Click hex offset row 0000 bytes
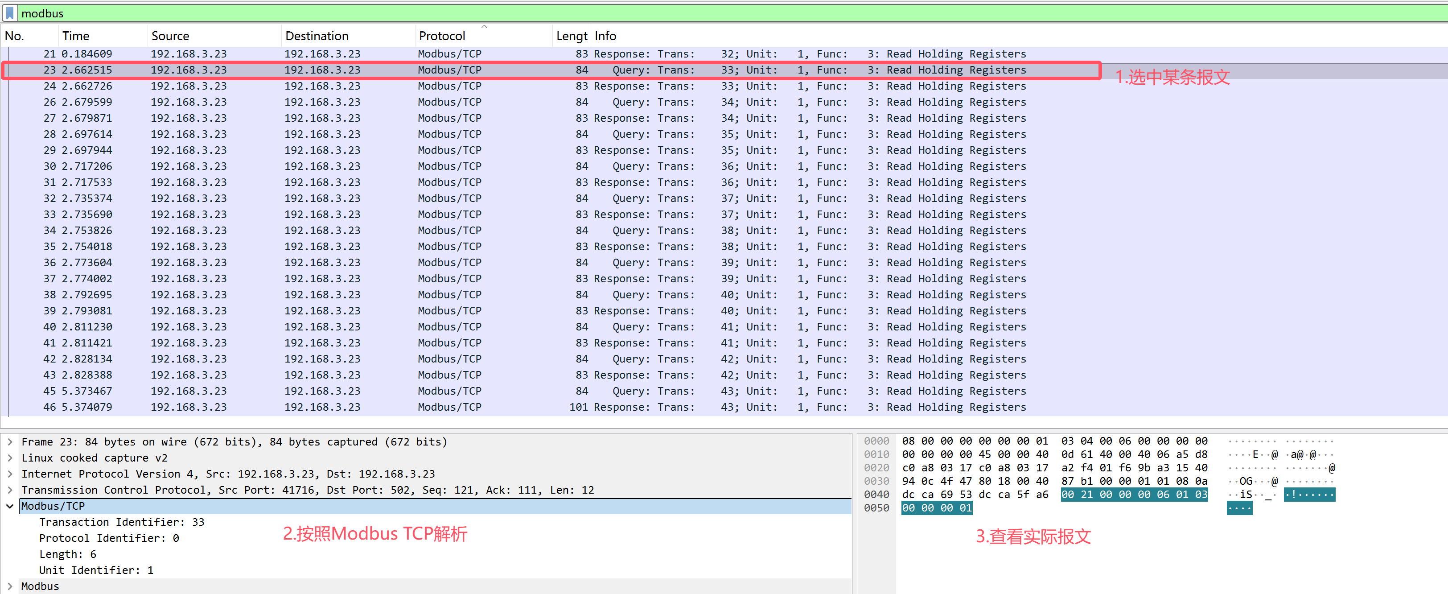 pyautogui.click(x=1054, y=441)
